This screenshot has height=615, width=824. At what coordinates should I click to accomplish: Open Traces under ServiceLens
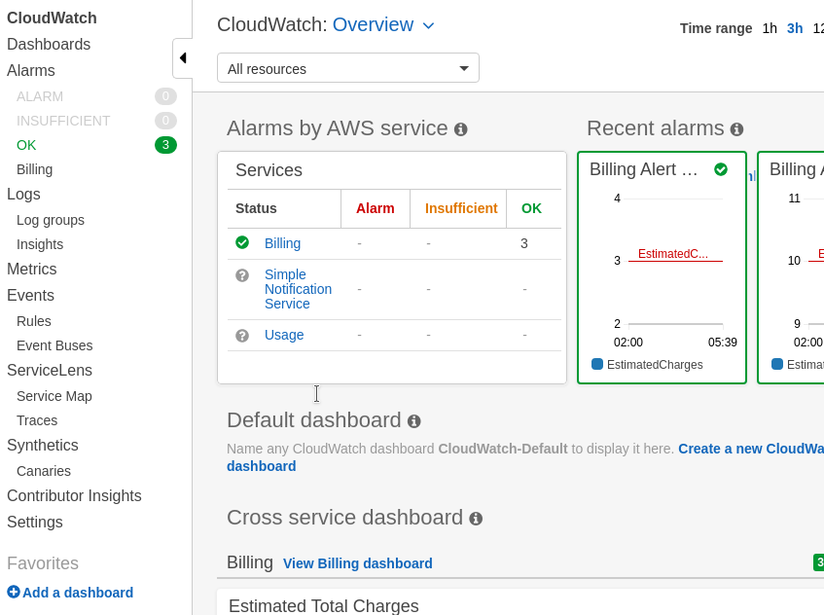tap(37, 420)
